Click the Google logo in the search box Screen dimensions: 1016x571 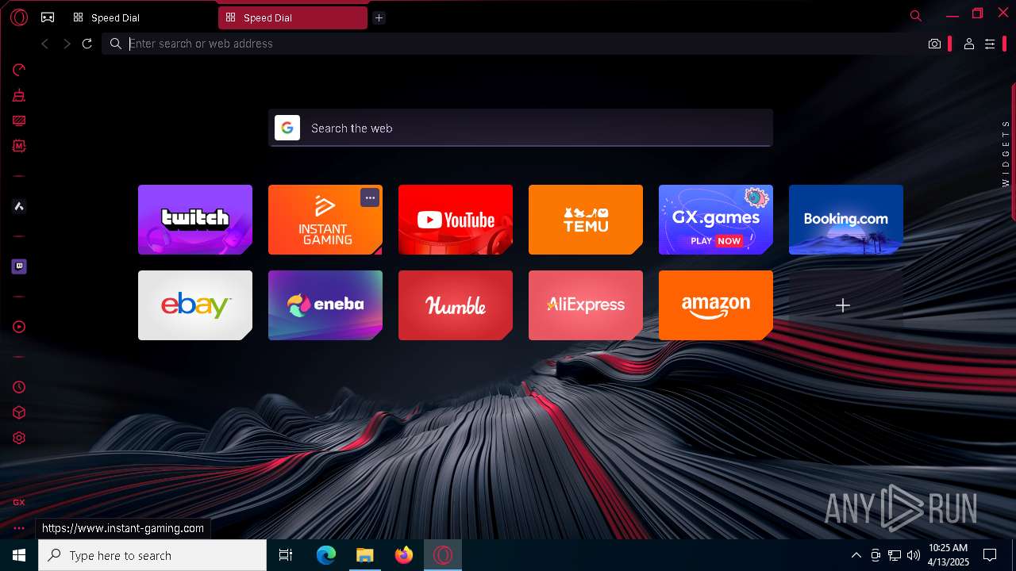click(x=287, y=128)
